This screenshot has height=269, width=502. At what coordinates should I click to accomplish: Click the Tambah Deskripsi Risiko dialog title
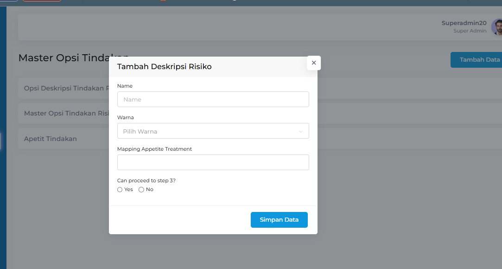164,67
